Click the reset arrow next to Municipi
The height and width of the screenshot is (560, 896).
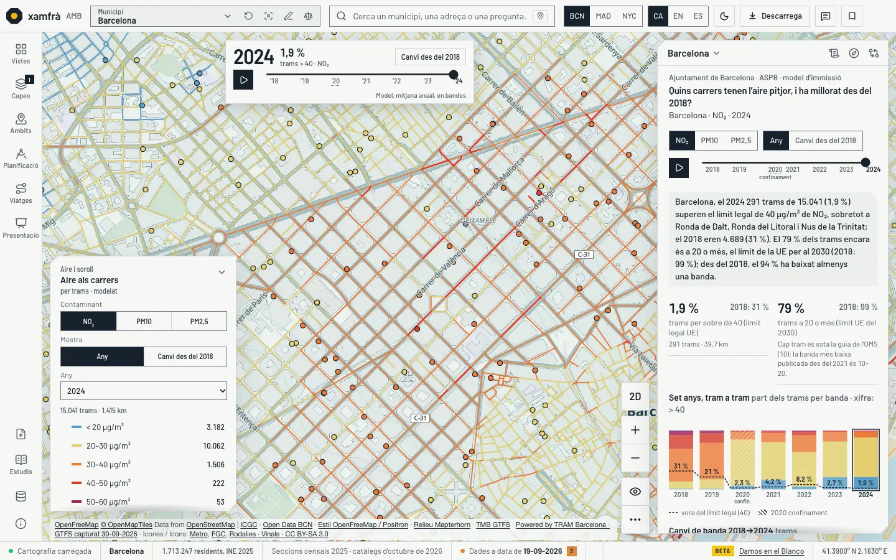[x=248, y=16]
